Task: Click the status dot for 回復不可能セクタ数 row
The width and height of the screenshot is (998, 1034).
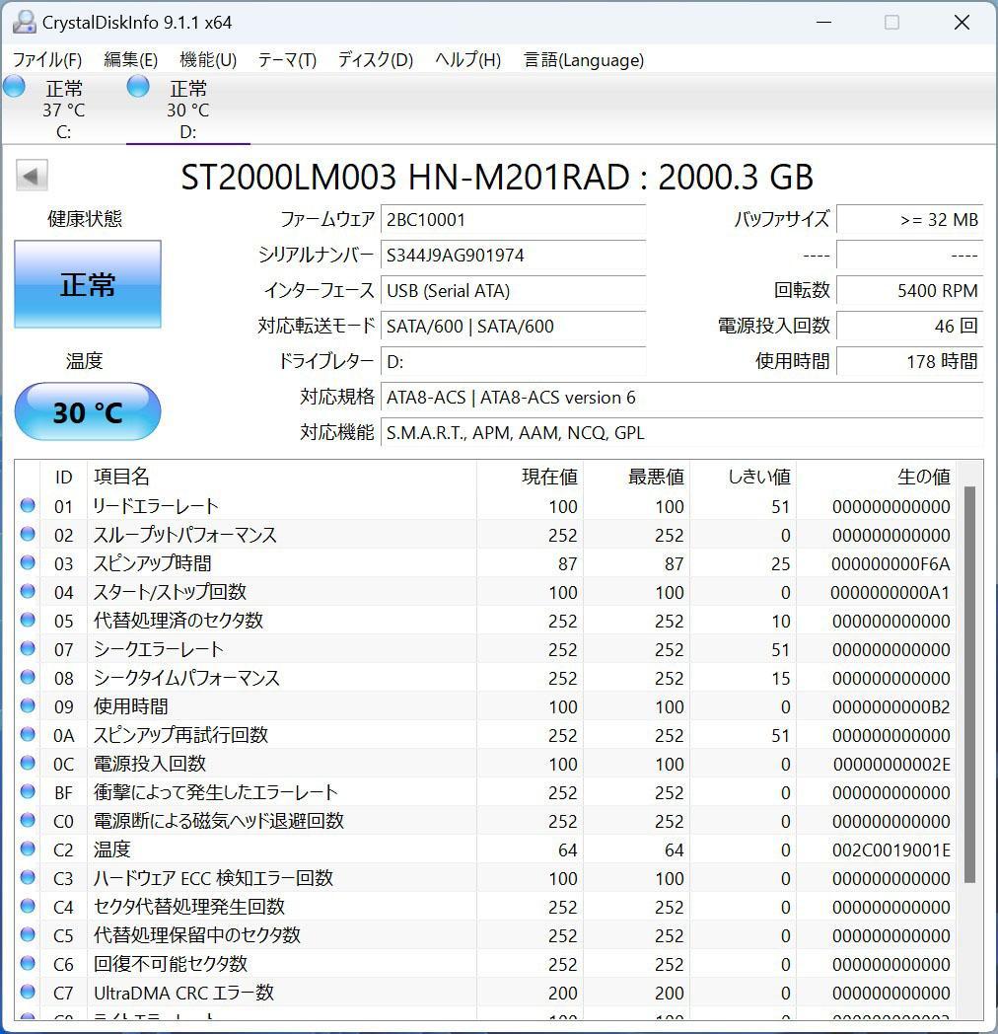Action: point(28,963)
